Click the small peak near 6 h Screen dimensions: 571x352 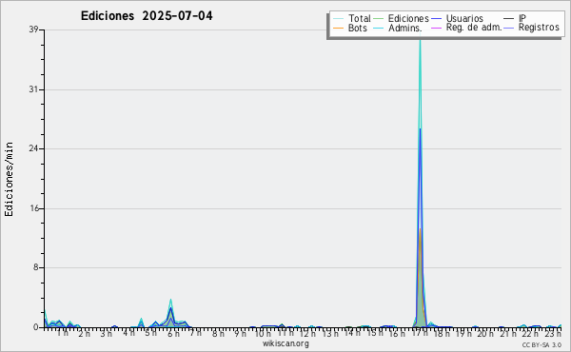coord(170,301)
